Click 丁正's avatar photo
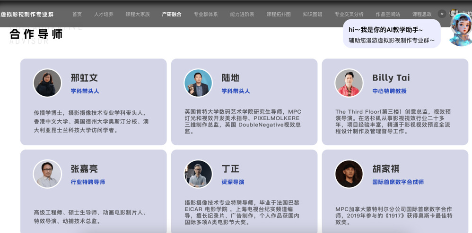Image resolution: width=472 pixels, height=233 pixels. tap(198, 174)
